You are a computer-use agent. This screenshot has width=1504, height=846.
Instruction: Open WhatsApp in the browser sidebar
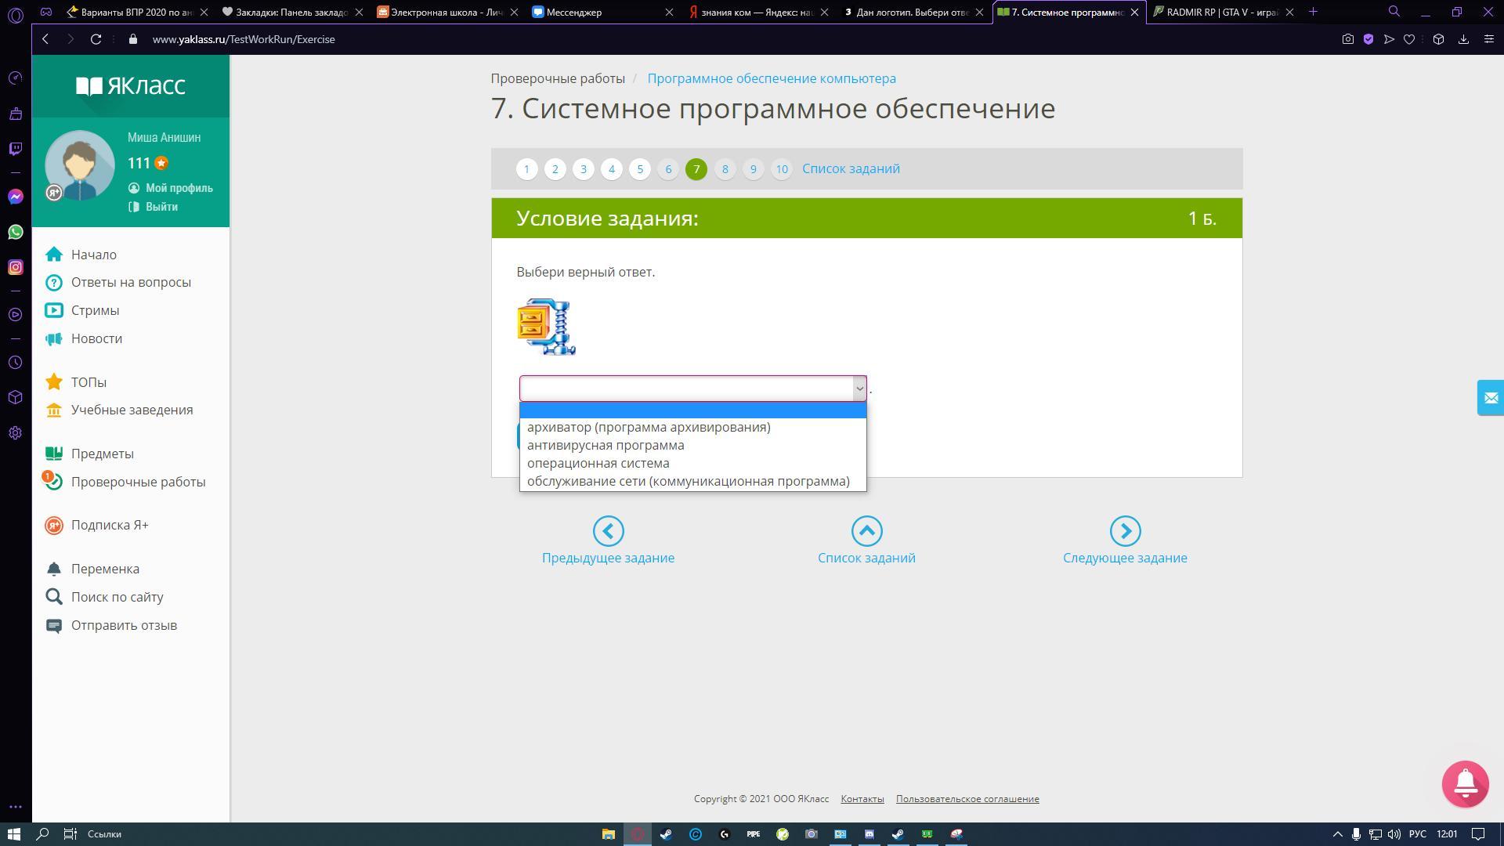(16, 232)
